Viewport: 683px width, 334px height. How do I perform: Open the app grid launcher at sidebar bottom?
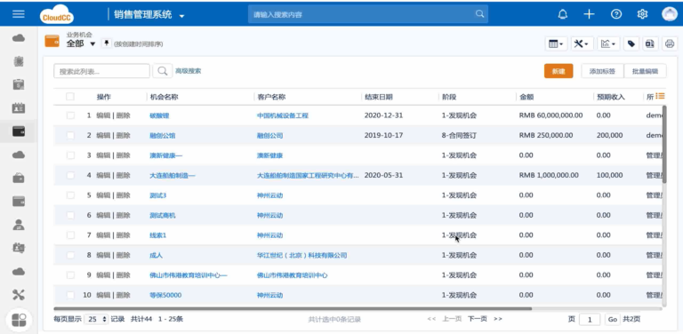coord(20,320)
